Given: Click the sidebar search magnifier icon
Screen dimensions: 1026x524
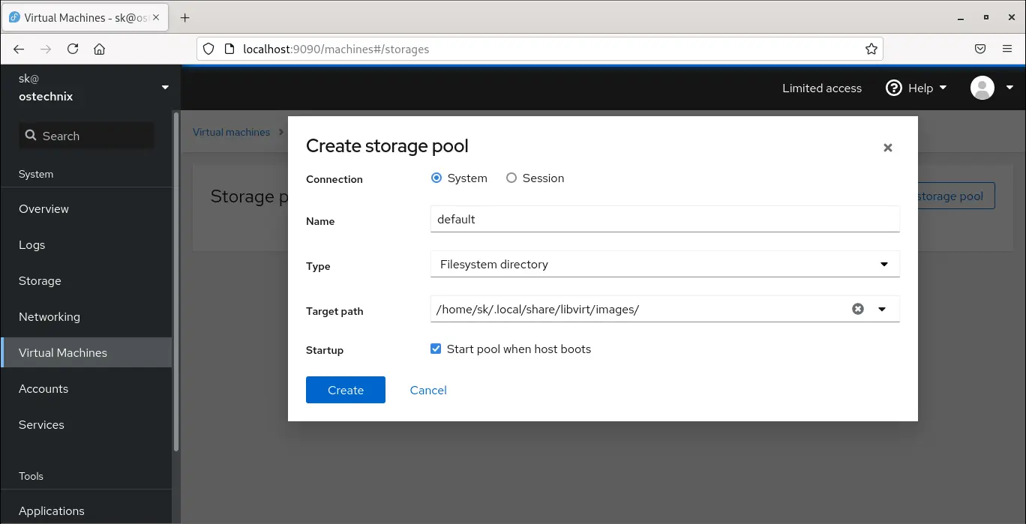Looking at the screenshot, I should pyautogui.click(x=31, y=136).
